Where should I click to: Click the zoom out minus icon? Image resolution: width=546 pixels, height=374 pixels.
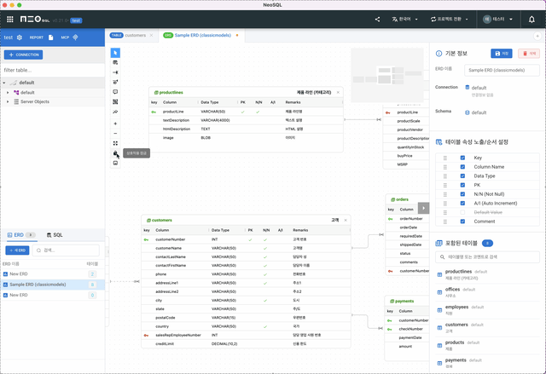[115, 133]
